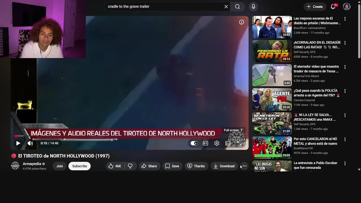Open options for the AmericaTeVe Miami video
The image size is (361, 203).
click(x=345, y=67)
